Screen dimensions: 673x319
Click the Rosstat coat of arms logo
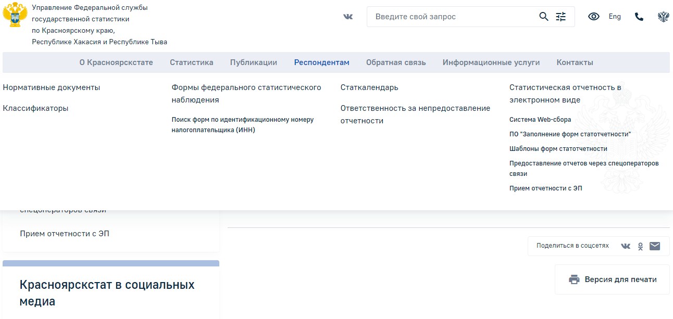coord(15,15)
